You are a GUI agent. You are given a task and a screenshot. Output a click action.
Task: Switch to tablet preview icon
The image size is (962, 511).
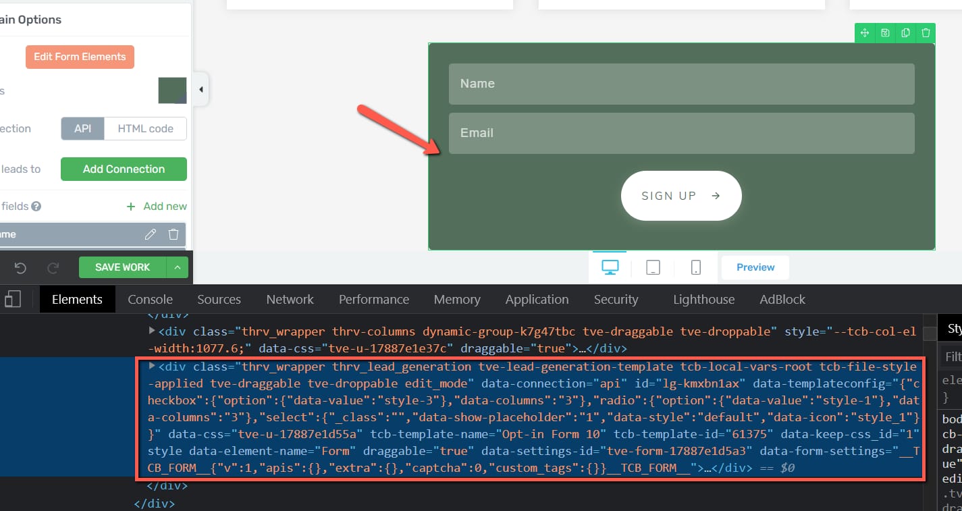pyautogui.click(x=653, y=268)
